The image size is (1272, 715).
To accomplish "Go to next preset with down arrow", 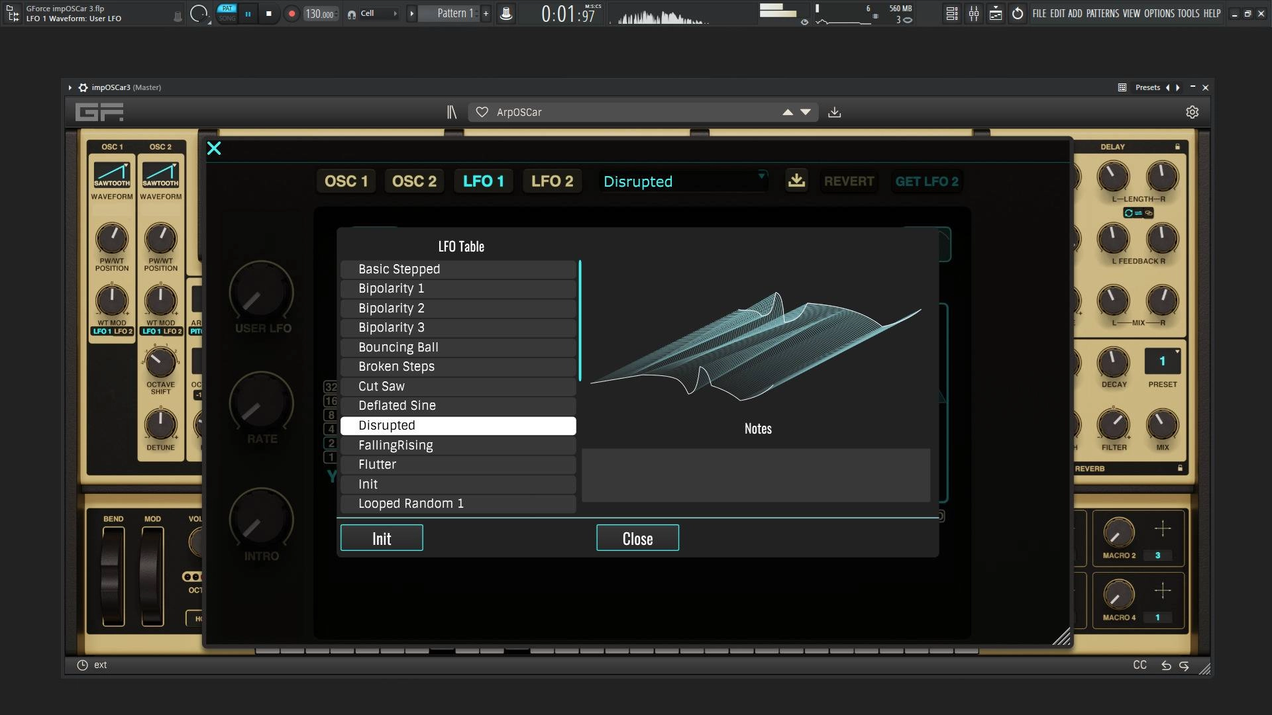I will pos(806,113).
